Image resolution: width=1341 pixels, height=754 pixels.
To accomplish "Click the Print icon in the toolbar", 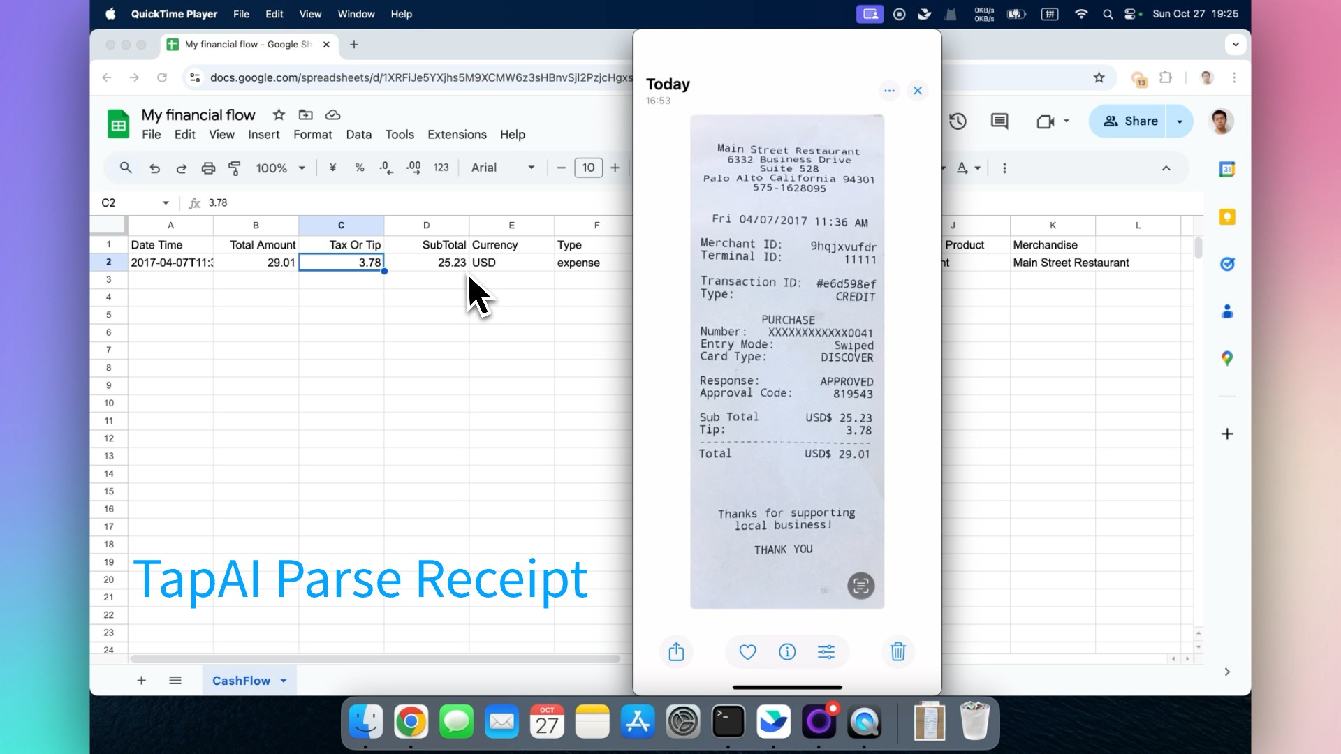I will pos(208,168).
